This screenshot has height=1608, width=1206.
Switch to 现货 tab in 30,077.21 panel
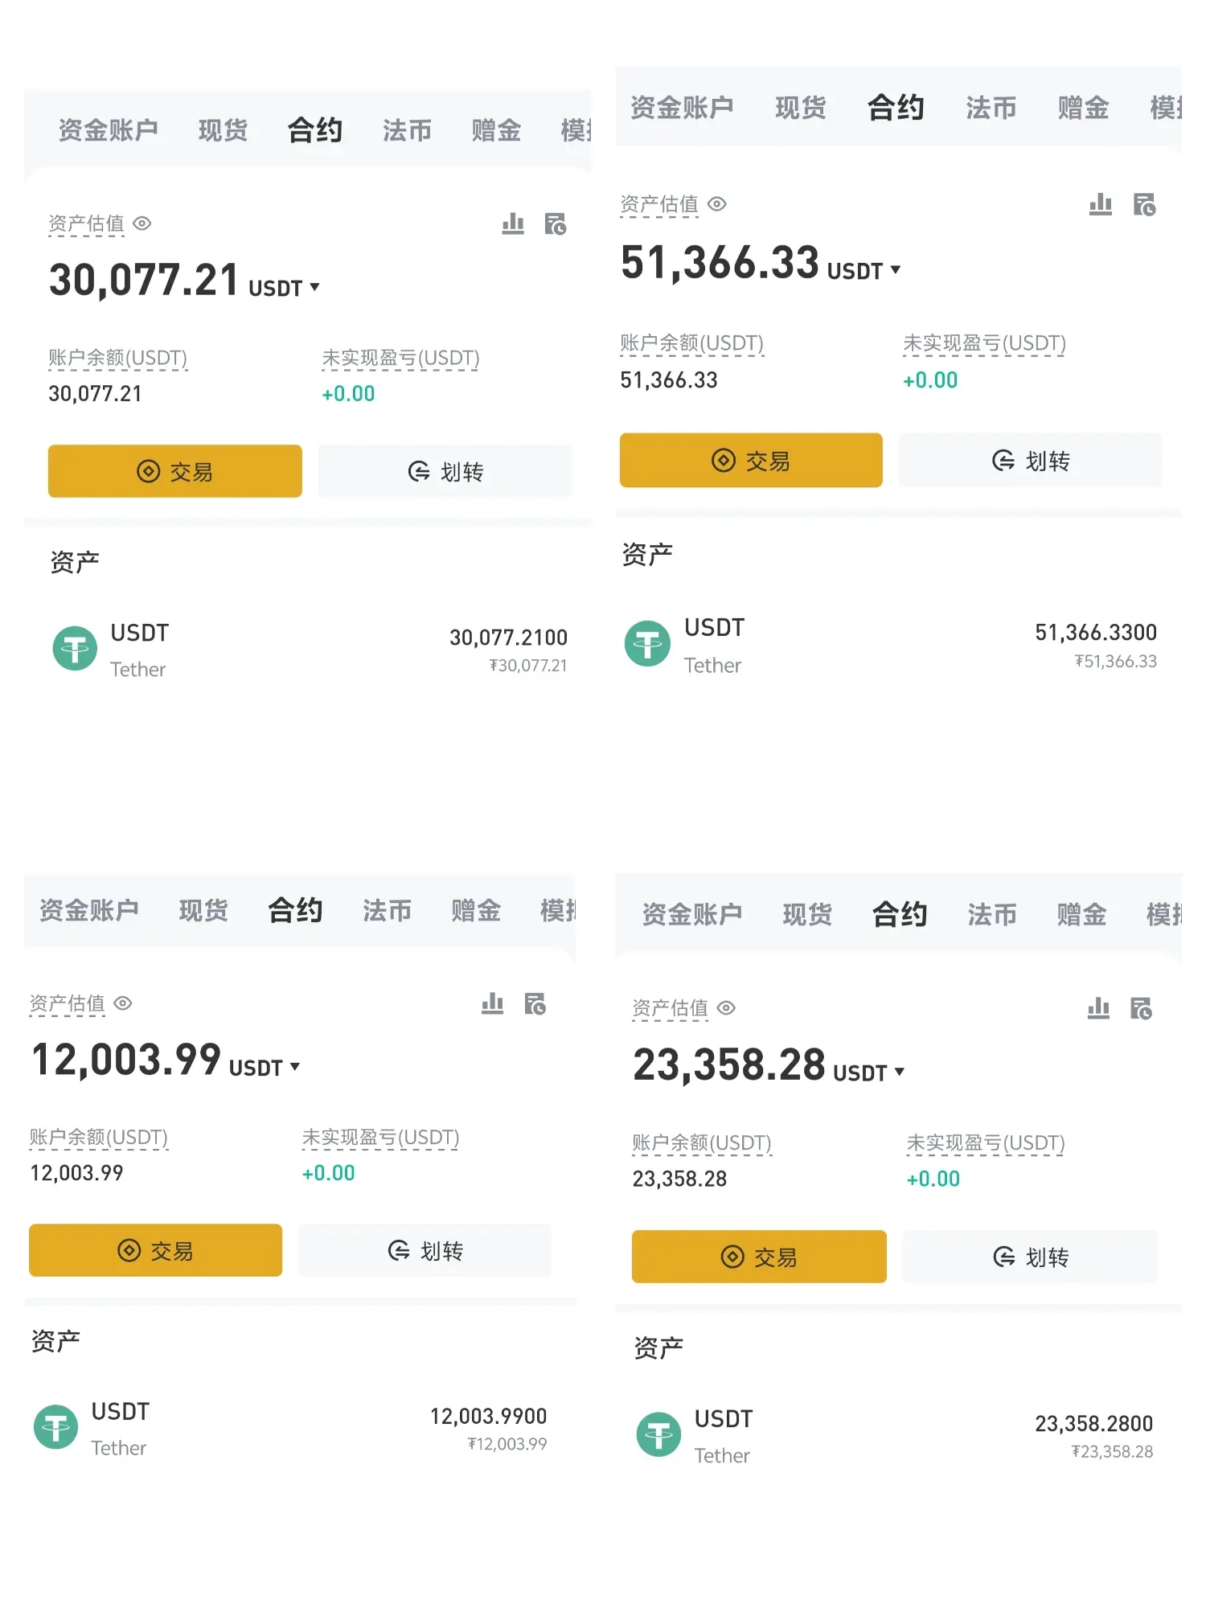pos(223,130)
